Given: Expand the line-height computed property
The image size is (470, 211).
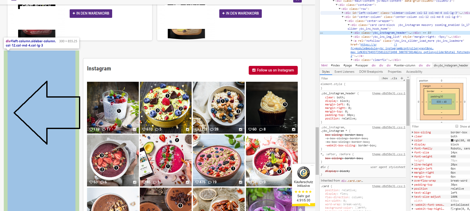Looking at the screenshot, I should point(412,164).
